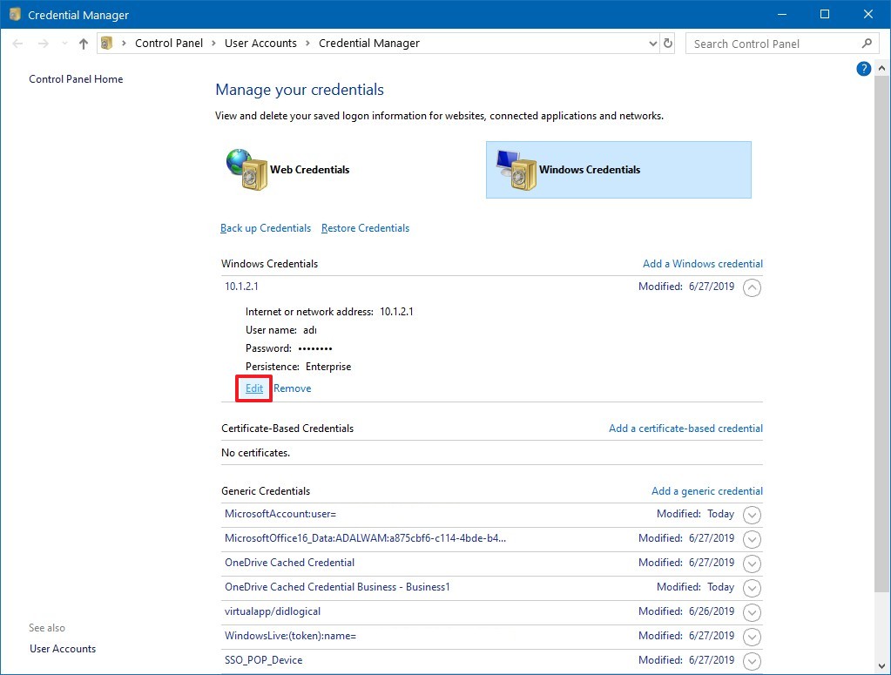
Task: Click the search magnifier icon
Action: point(867,43)
